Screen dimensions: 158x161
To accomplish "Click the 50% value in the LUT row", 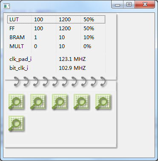I will point(89,20).
